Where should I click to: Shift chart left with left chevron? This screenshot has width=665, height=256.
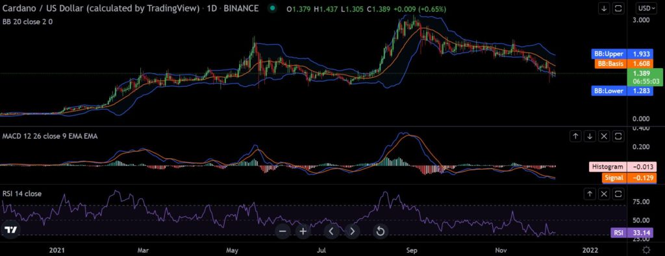pyautogui.click(x=332, y=231)
